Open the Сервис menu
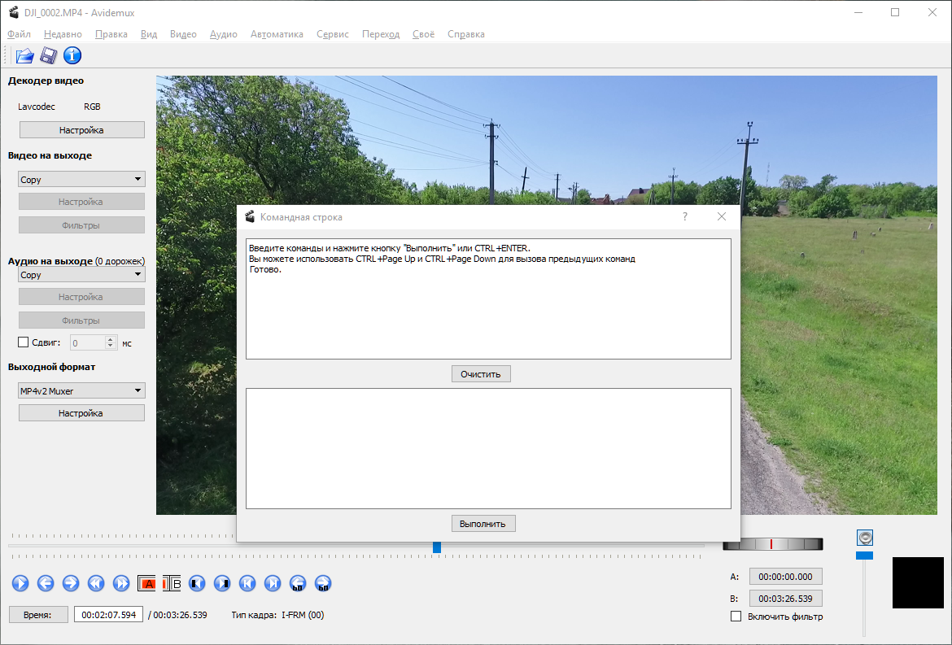Viewport: 952px width, 645px height. click(x=333, y=34)
